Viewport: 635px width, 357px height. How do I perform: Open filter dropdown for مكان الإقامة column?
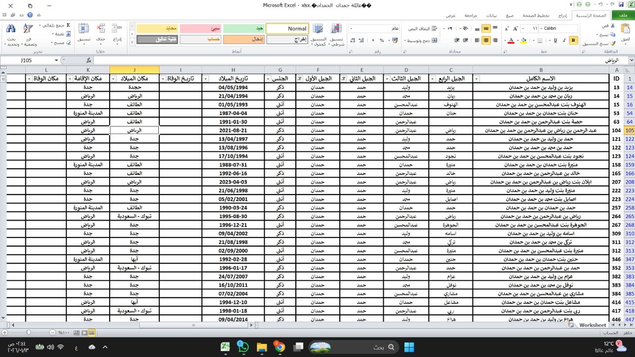click(70, 79)
